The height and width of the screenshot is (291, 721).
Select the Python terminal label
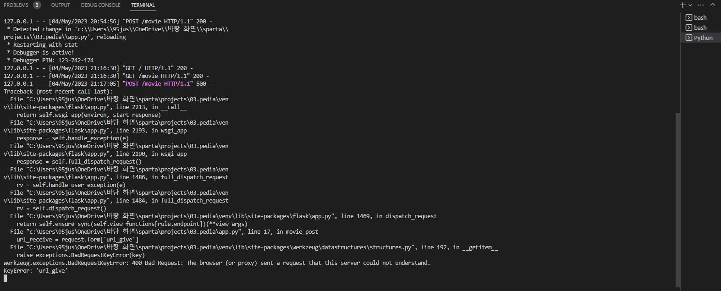pos(703,38)
